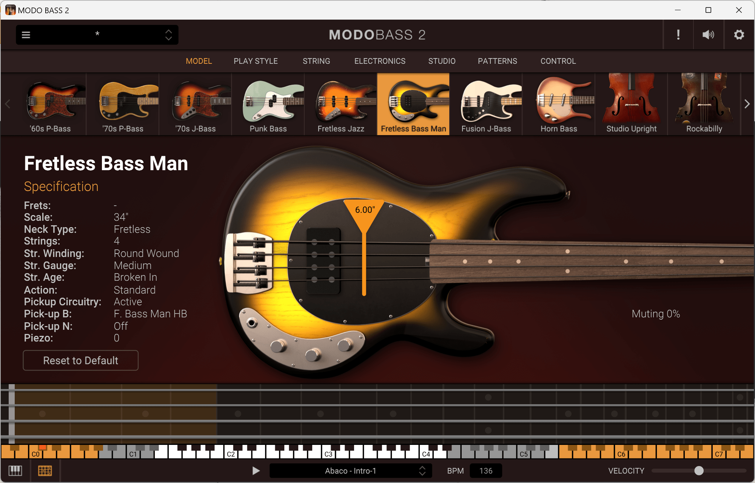Screen dimensions: 755x483
Task: Step through presets with the up/down arrows
Action: [x=168, y=35]
